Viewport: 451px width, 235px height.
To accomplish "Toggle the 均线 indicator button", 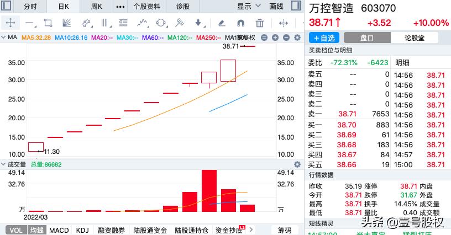I will click(x=36, y=230).
